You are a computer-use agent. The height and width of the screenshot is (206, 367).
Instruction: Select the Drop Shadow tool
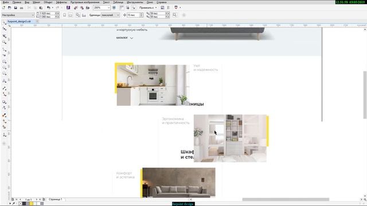[4, 102]
